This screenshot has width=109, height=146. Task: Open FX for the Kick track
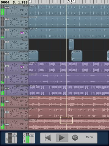[x=22, y=10]
